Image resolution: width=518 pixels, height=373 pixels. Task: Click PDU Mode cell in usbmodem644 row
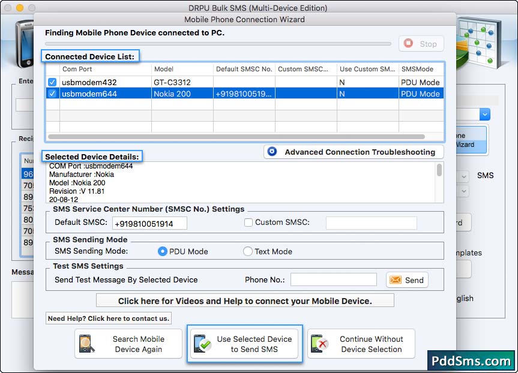[421, 94]
